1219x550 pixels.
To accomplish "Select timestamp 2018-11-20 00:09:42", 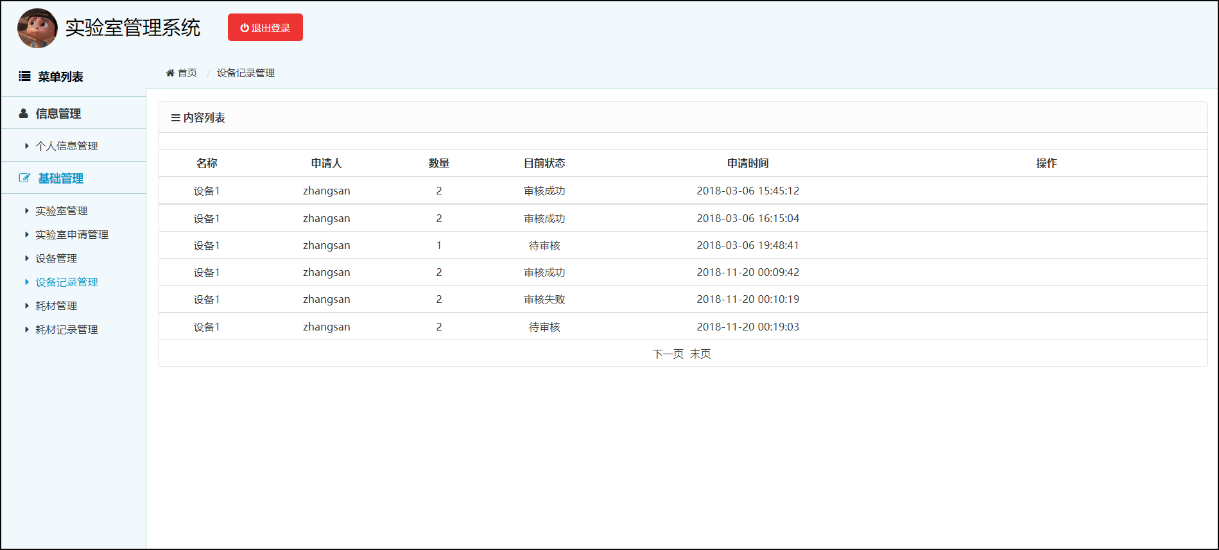I will click(x=748, y=273).
